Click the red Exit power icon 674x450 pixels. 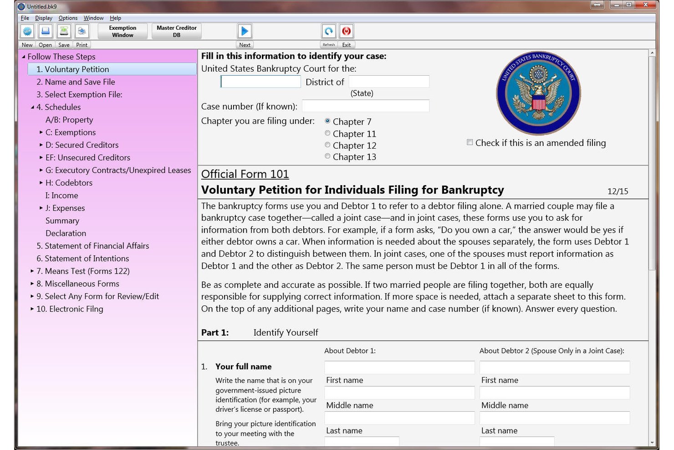[x=347, y=31]
